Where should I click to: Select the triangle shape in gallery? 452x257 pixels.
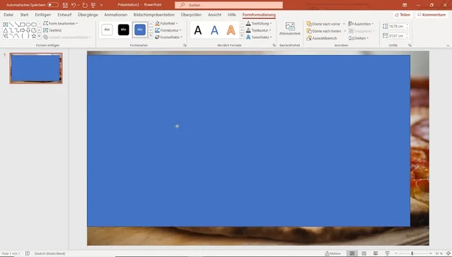click(5, 30)
